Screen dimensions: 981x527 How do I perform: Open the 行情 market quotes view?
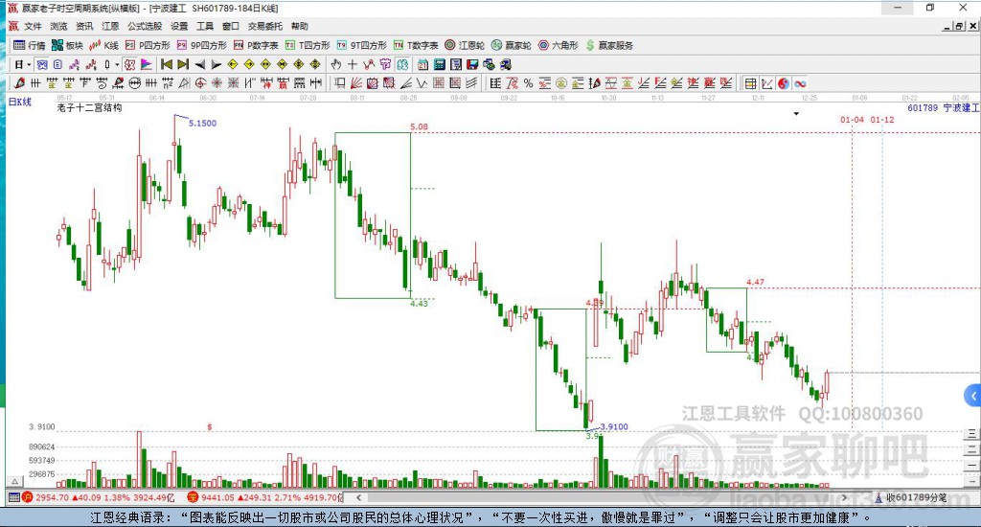click(x=29, y=45)
